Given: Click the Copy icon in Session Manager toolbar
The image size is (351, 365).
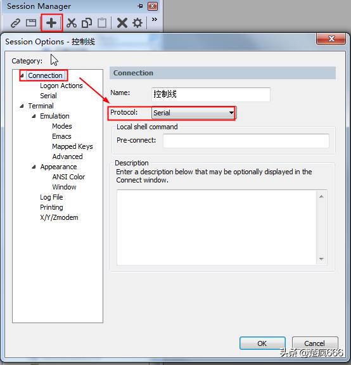Looking at the screenshot, I should coord(87,23).
